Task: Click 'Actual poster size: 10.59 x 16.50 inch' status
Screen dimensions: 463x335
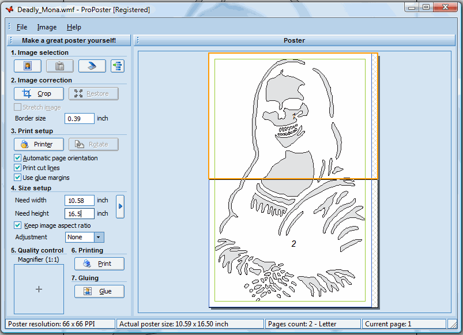Action: tap(190, 324)
